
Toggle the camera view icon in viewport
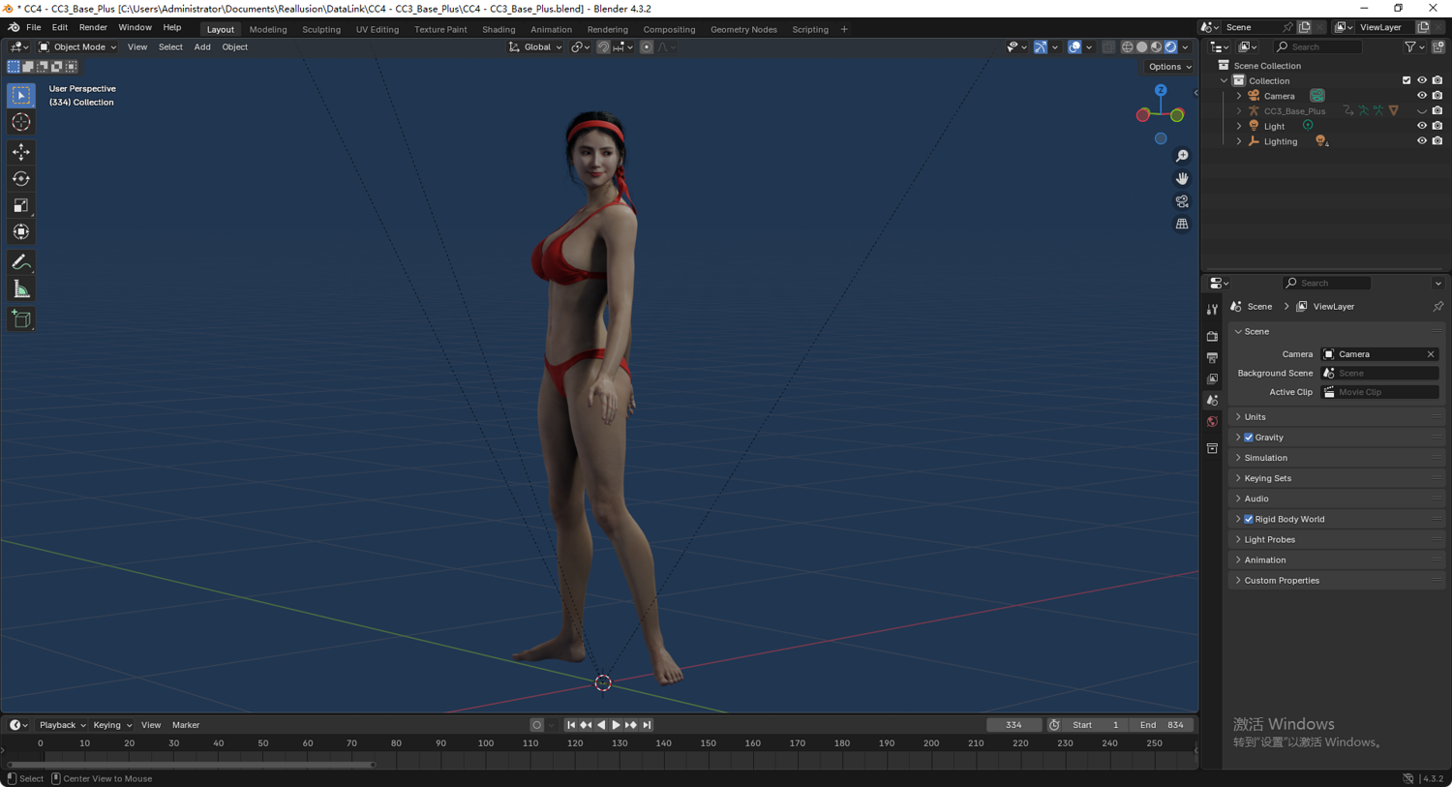click(1182, 201)
